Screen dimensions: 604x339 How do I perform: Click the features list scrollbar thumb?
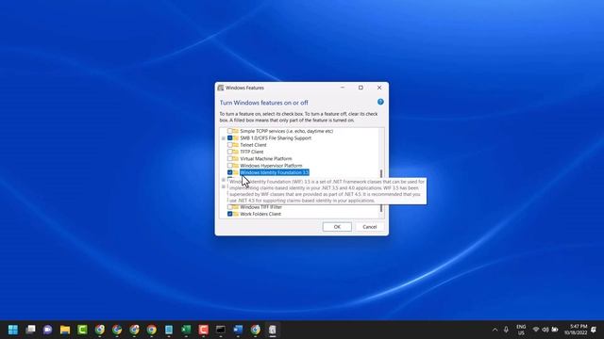point(381,190)
